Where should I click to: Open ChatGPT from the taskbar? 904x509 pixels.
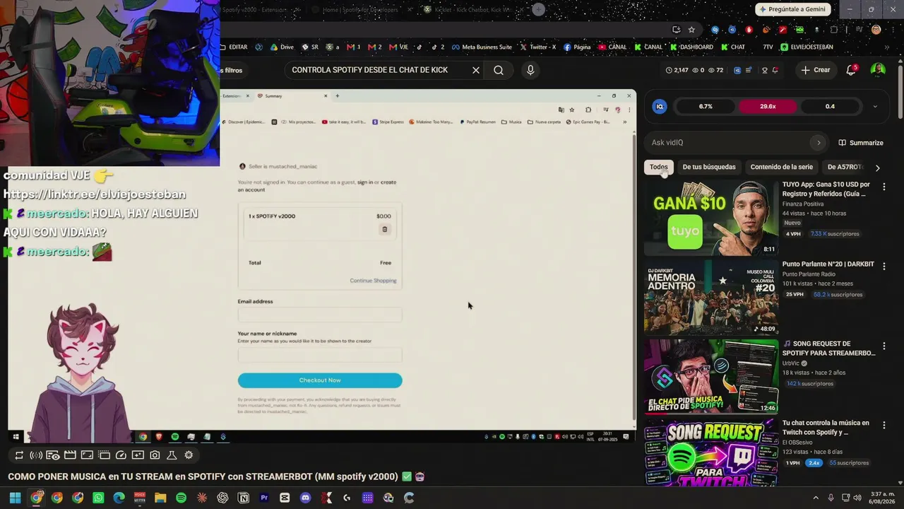(222, 498)
